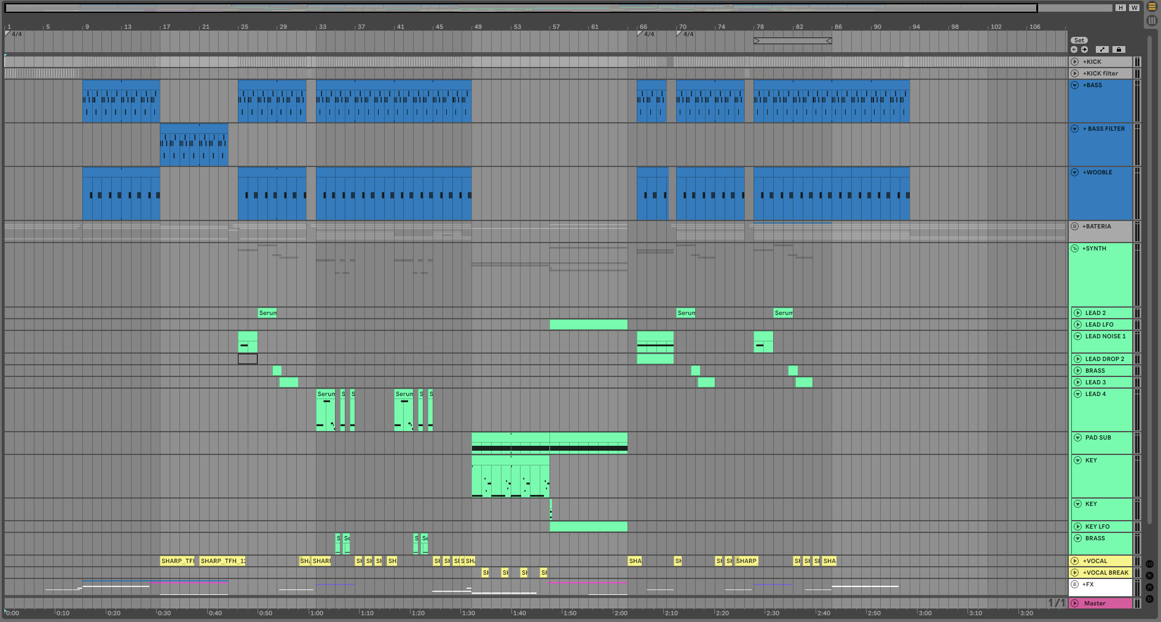
Task: Click the +BASS track level meter
Action: pos(1138,101)
